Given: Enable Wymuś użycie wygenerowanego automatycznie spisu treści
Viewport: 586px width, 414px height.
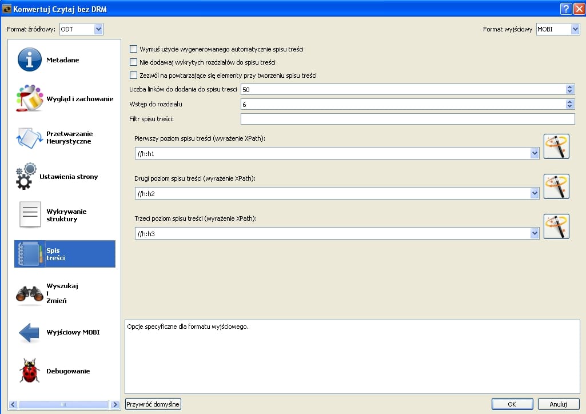Looking at the screenshot, I should pos(133,49).
